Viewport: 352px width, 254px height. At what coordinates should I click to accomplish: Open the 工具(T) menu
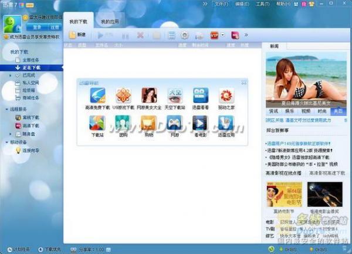[263, 4]
